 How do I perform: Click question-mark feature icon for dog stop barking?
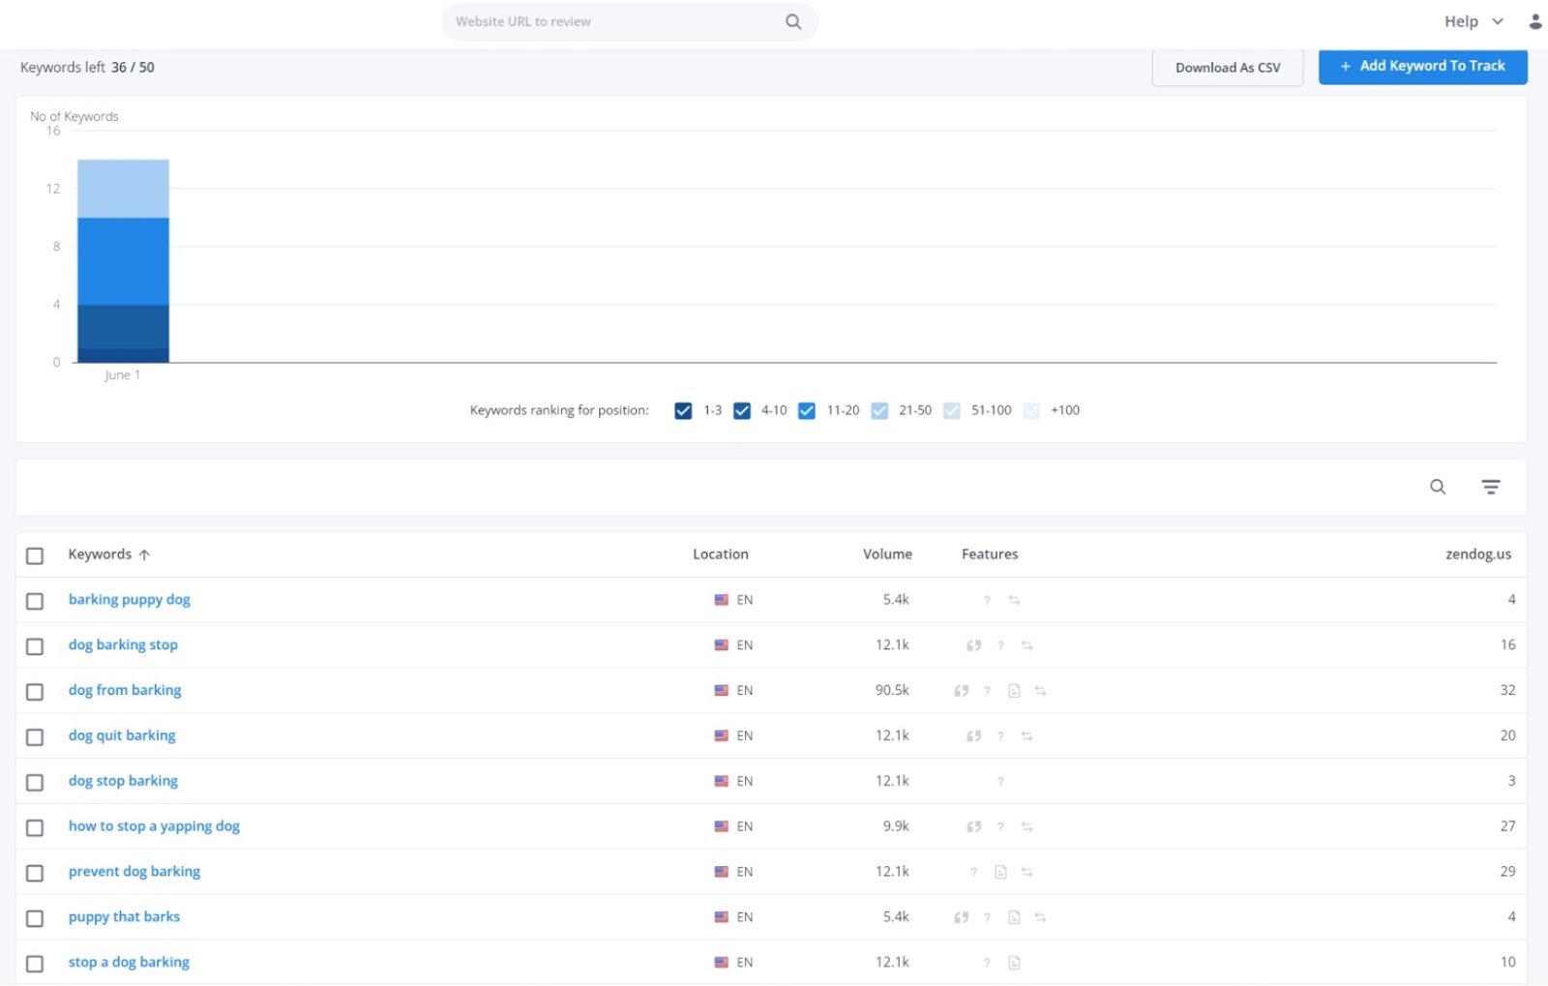click(1000, 782)
